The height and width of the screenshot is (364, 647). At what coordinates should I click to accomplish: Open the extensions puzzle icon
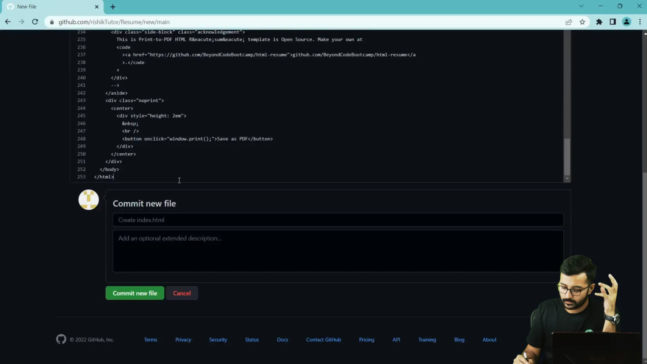tap(599, 22)
